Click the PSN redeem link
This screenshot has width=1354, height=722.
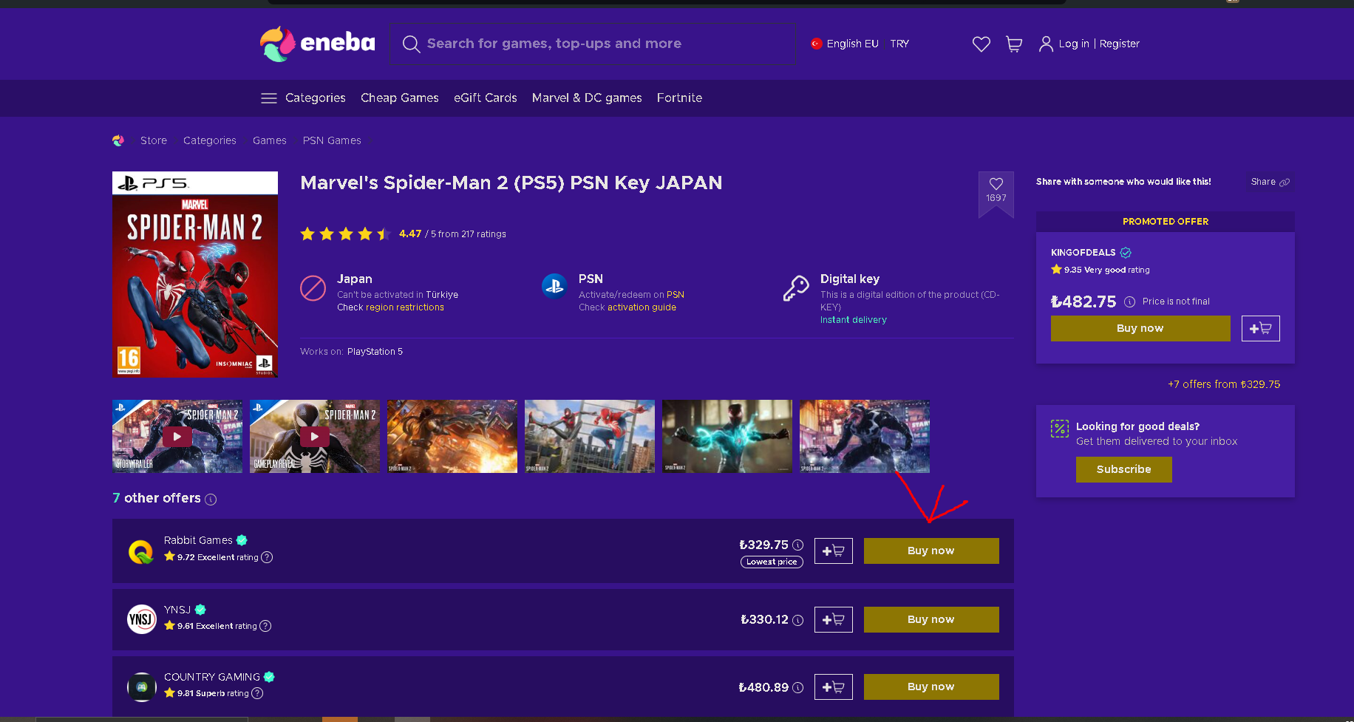point(676,295)
